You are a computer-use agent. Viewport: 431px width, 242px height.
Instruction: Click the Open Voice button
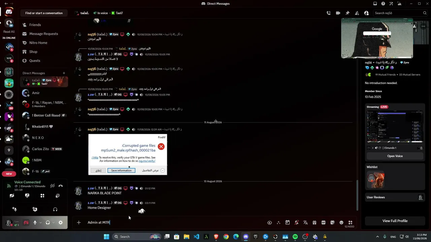point(395,156)
